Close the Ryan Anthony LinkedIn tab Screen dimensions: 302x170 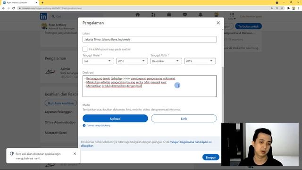36,3
